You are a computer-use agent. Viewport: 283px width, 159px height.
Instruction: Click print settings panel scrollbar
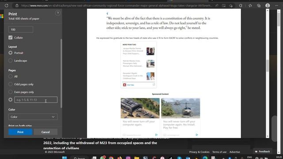click(61, 73)
